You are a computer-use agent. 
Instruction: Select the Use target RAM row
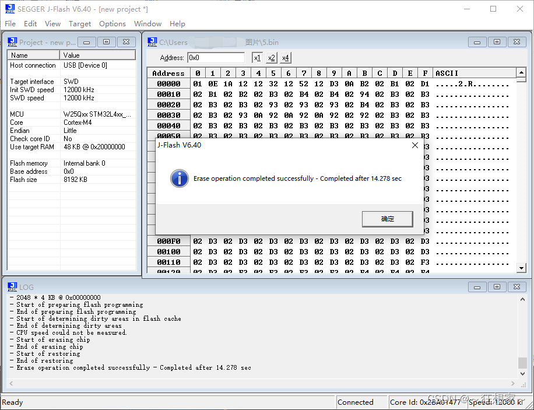tap(72, 147)
